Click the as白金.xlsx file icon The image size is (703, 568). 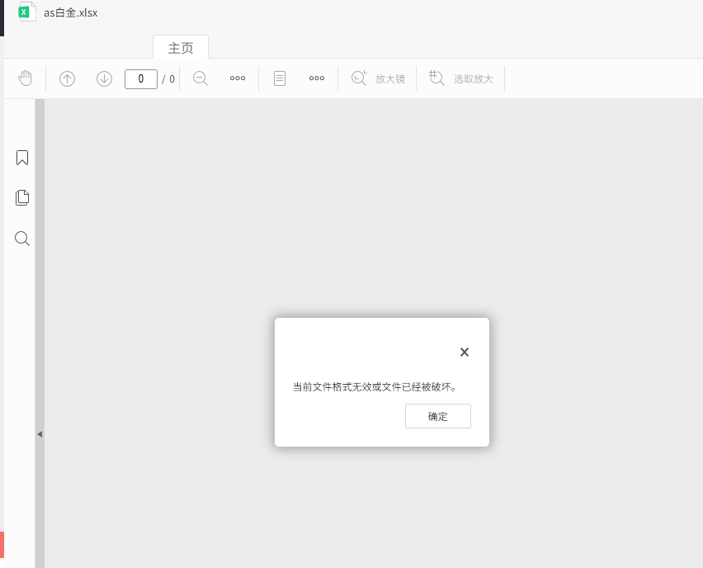[26, 12]
